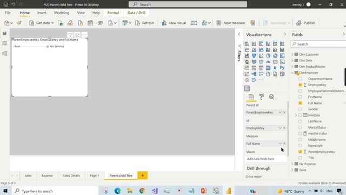This screenshot has width=346, height=195.
Task: Check the MaritalStatus field
Action: point(300,127)
